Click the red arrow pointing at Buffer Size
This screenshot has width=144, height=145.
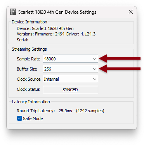120,69
